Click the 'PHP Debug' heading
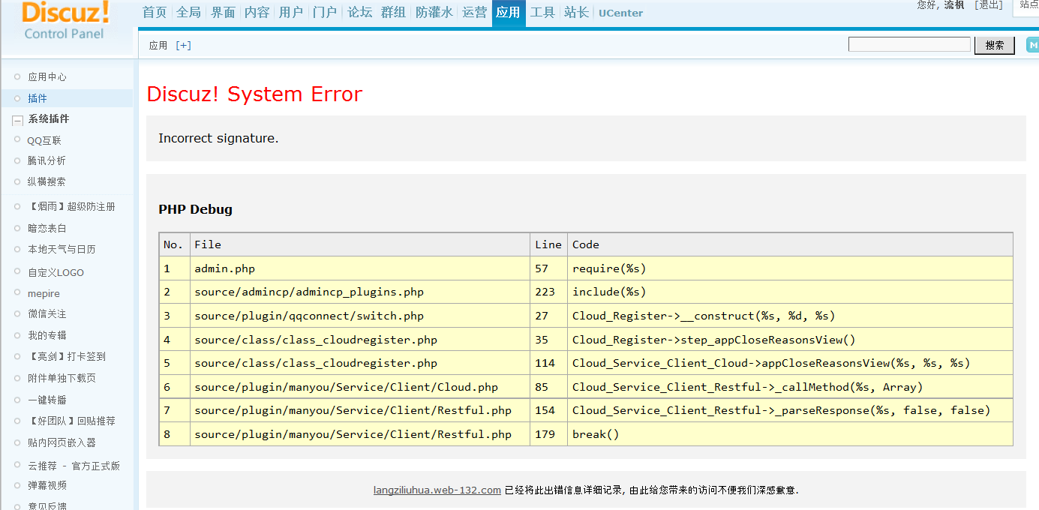The height and width of the screenshot is (510, 1039). pyautogui.click(x=195, y=209)
